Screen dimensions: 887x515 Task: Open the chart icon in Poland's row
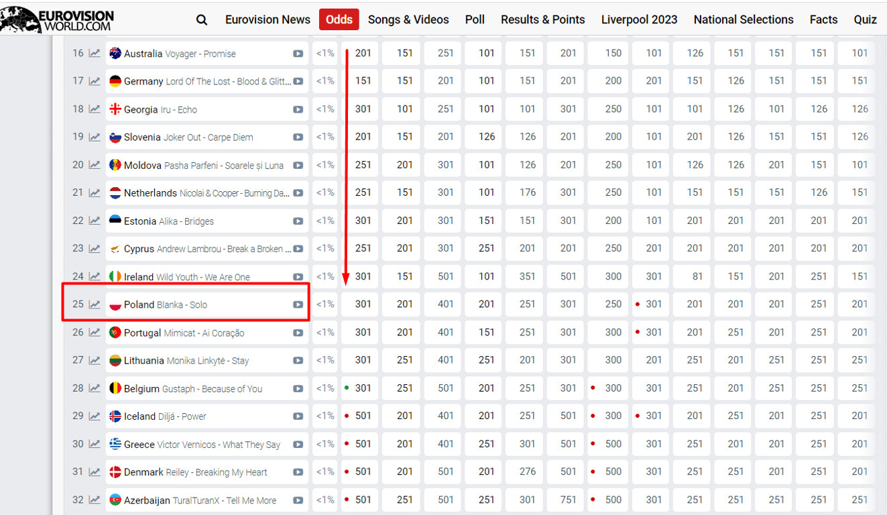coord(95,304)
